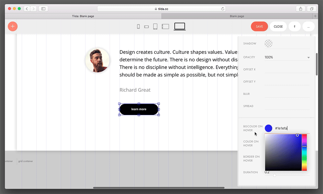The width and height of the screenshot is (323, 194).
Task: Open the question mark help button
Action: pos(295,26)
